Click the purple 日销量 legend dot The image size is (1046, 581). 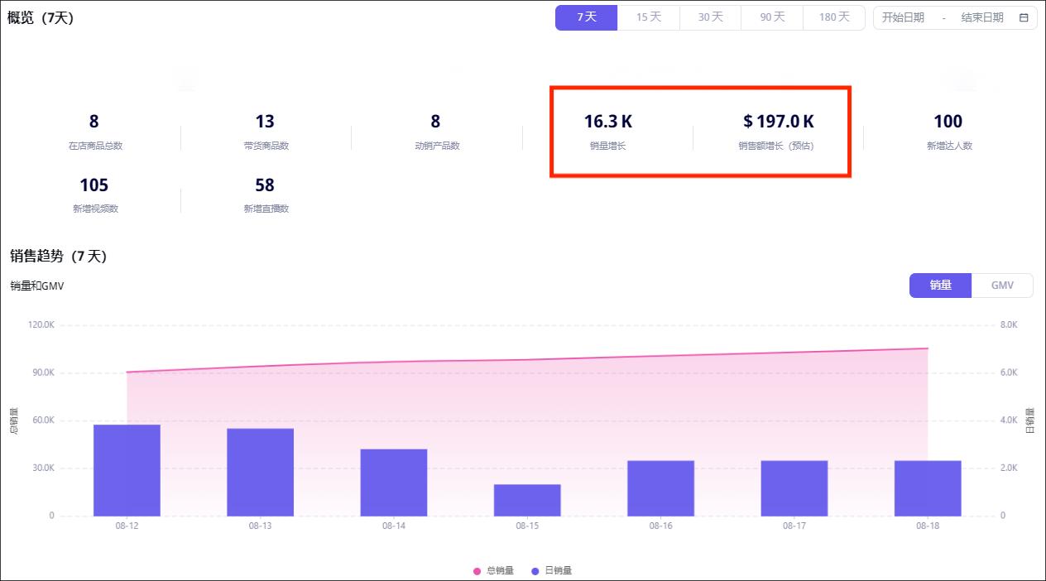pos(535,571)
